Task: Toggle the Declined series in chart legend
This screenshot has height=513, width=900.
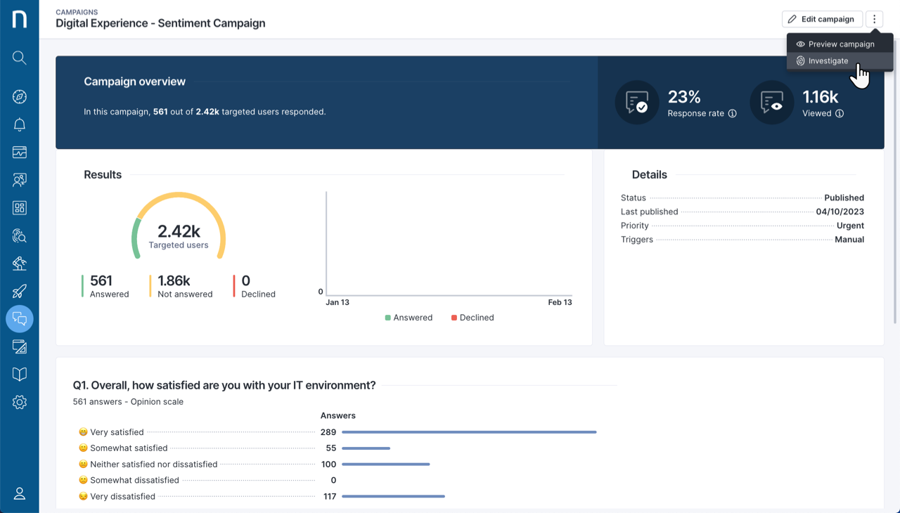Action: coord(472,318)
